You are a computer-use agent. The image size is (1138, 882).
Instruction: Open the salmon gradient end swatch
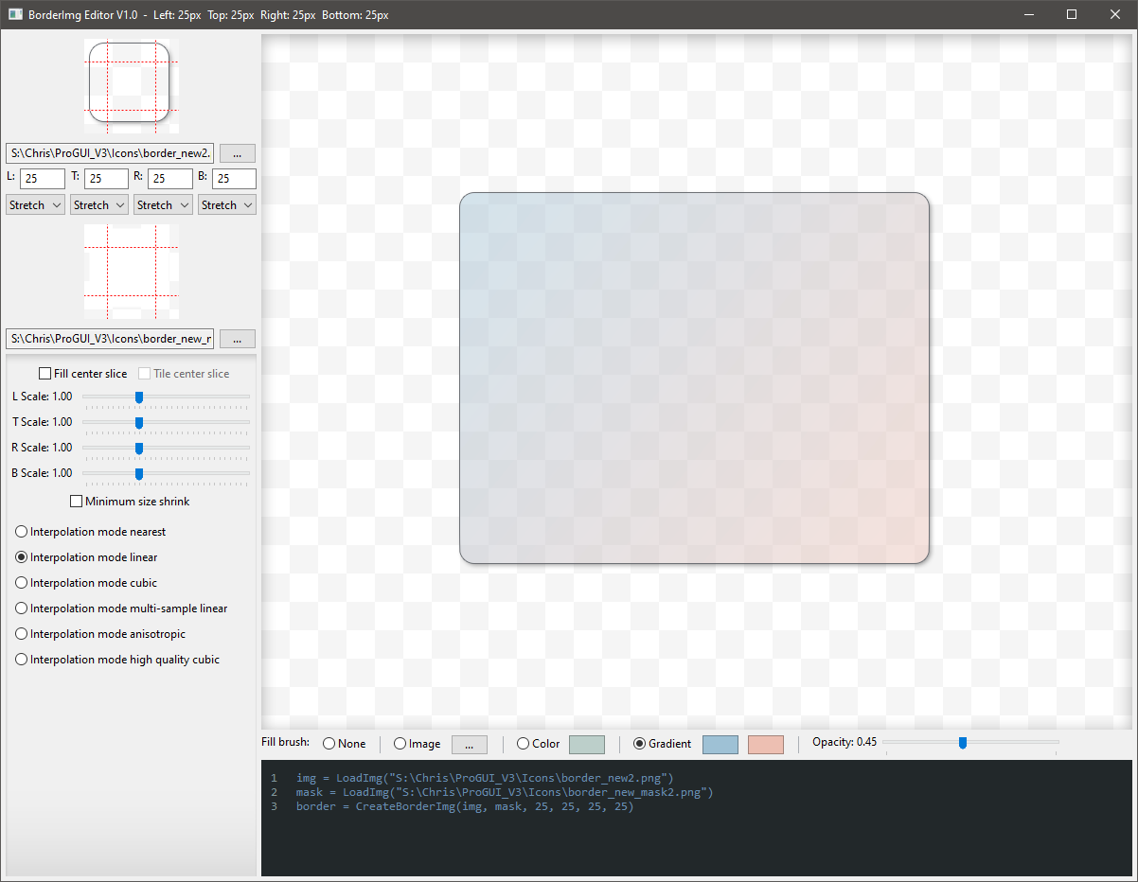766,744
